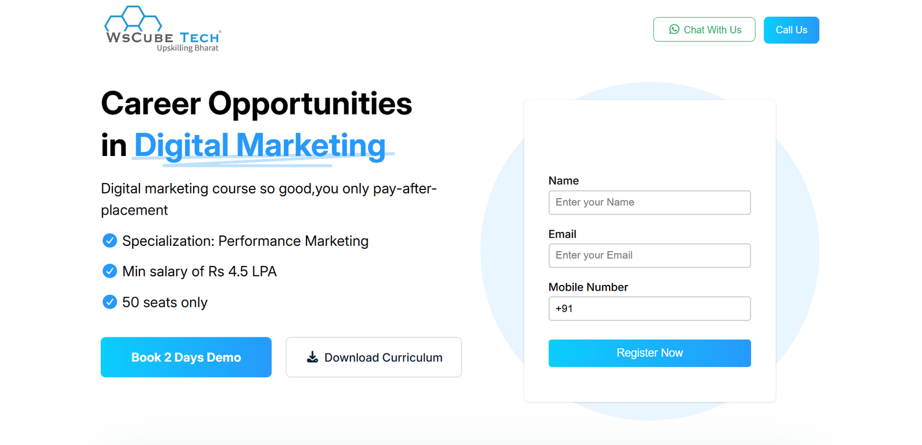Submit the form with Register Now
This screenshot has height=445, width=922.
649,353
